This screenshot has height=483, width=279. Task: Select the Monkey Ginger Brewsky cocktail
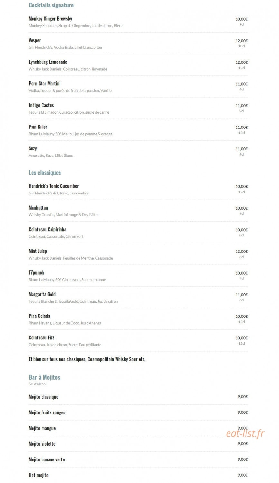tap(51, 19)
